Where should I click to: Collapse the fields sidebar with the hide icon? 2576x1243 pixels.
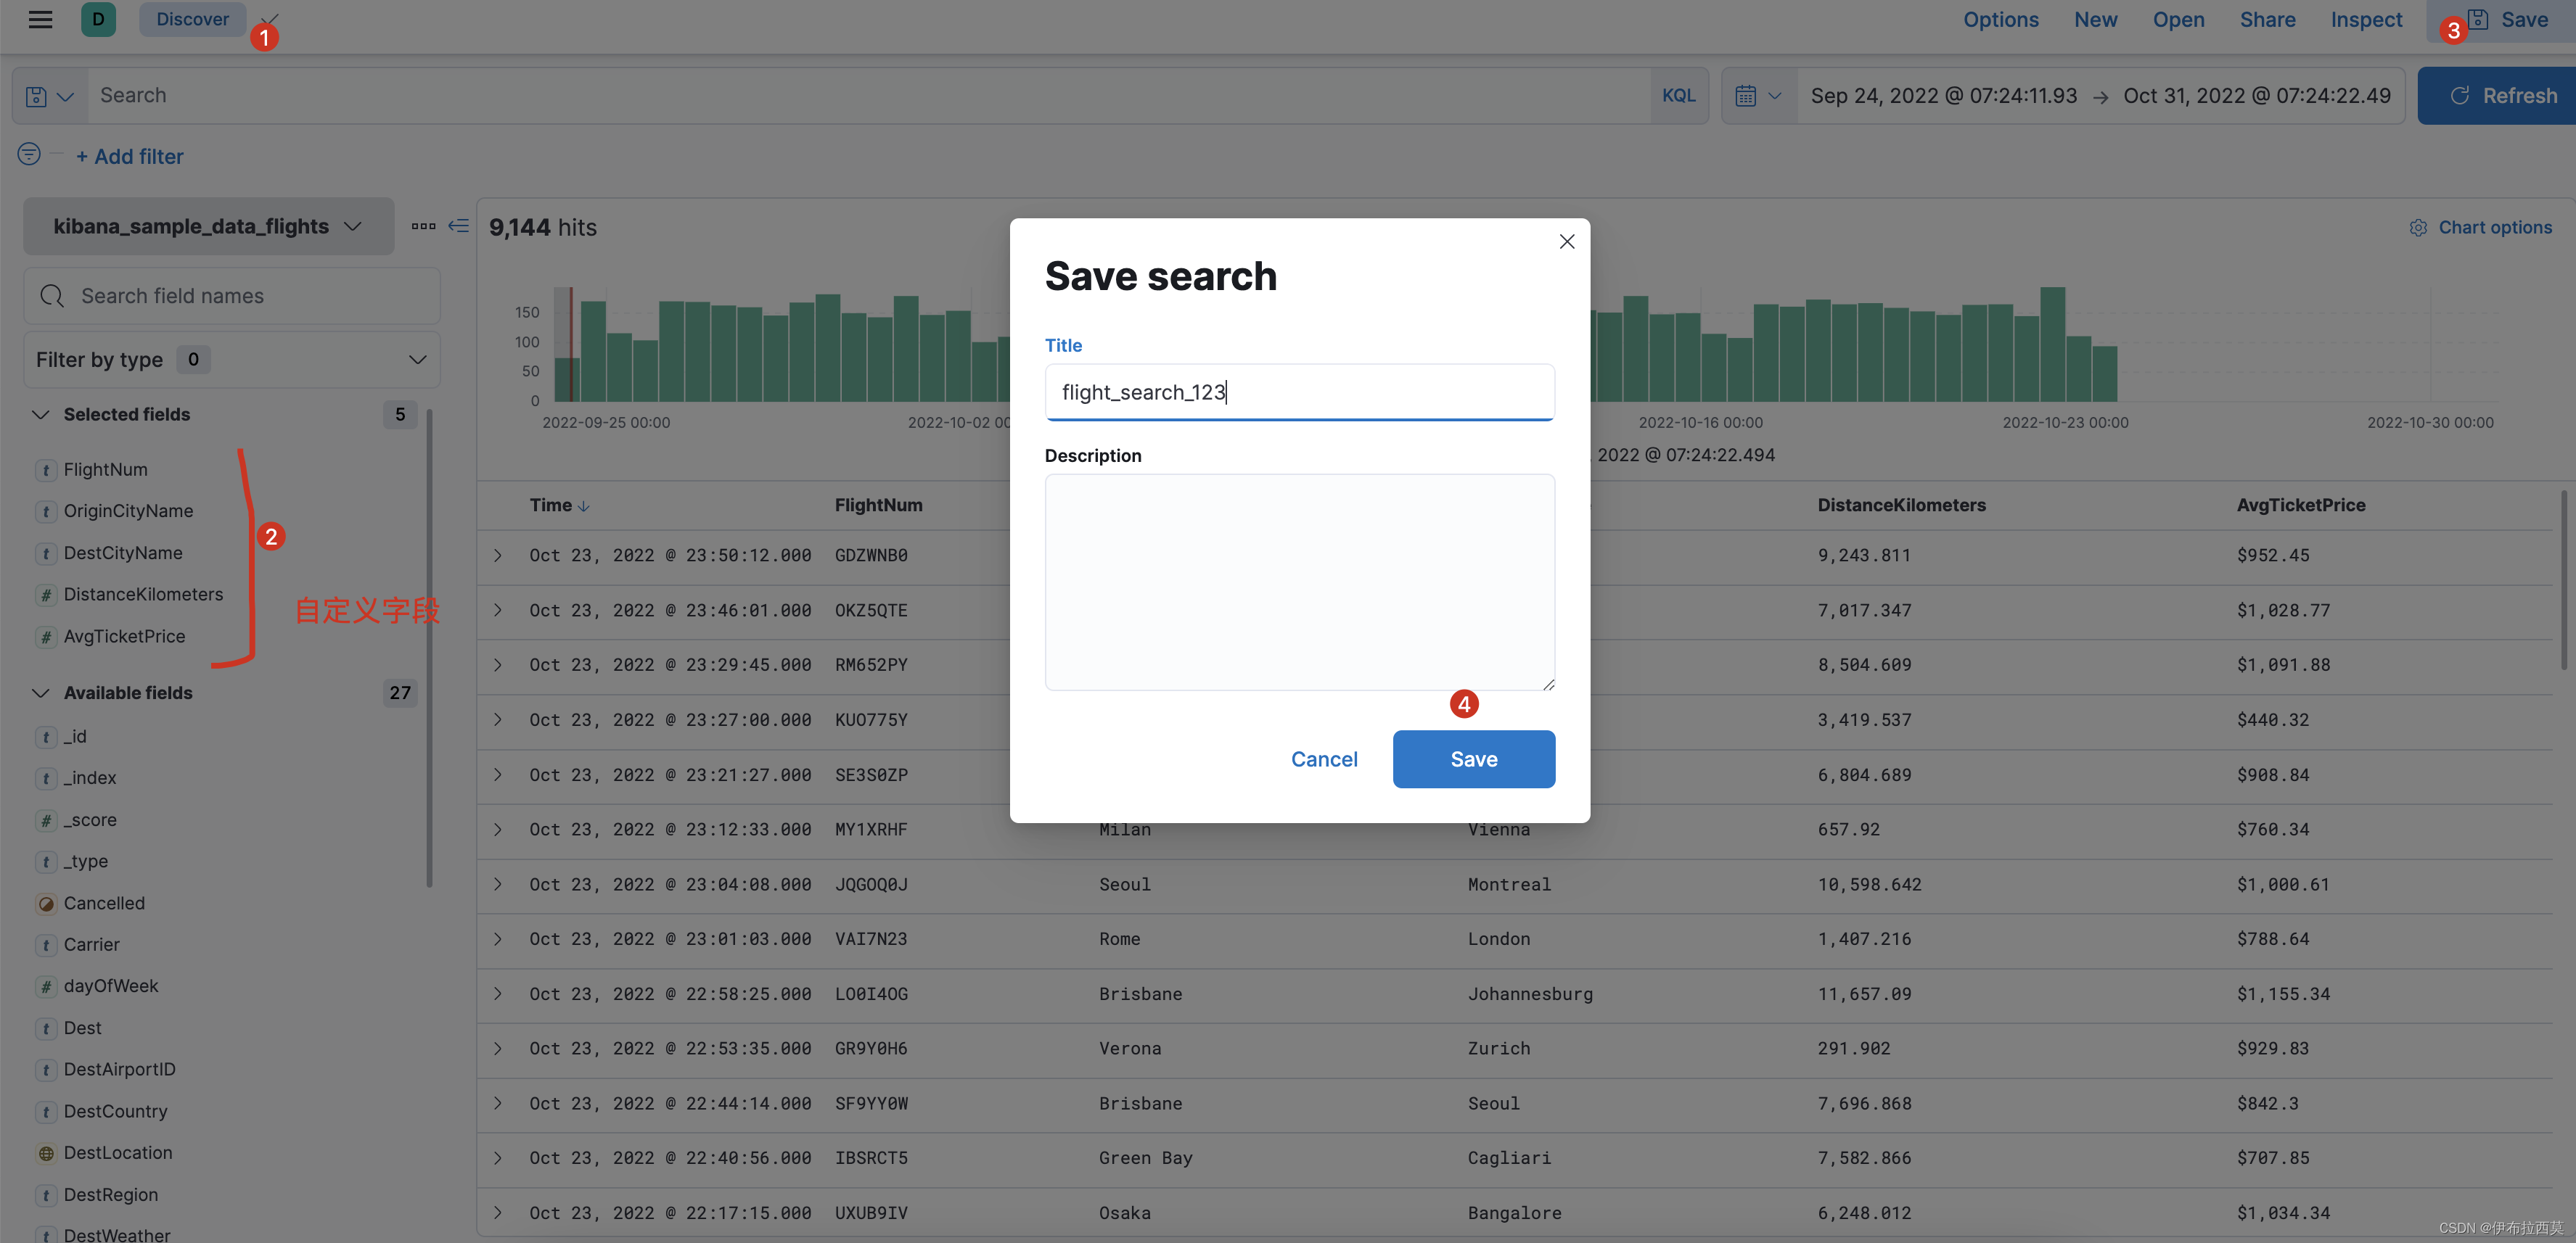pos(459,226)
